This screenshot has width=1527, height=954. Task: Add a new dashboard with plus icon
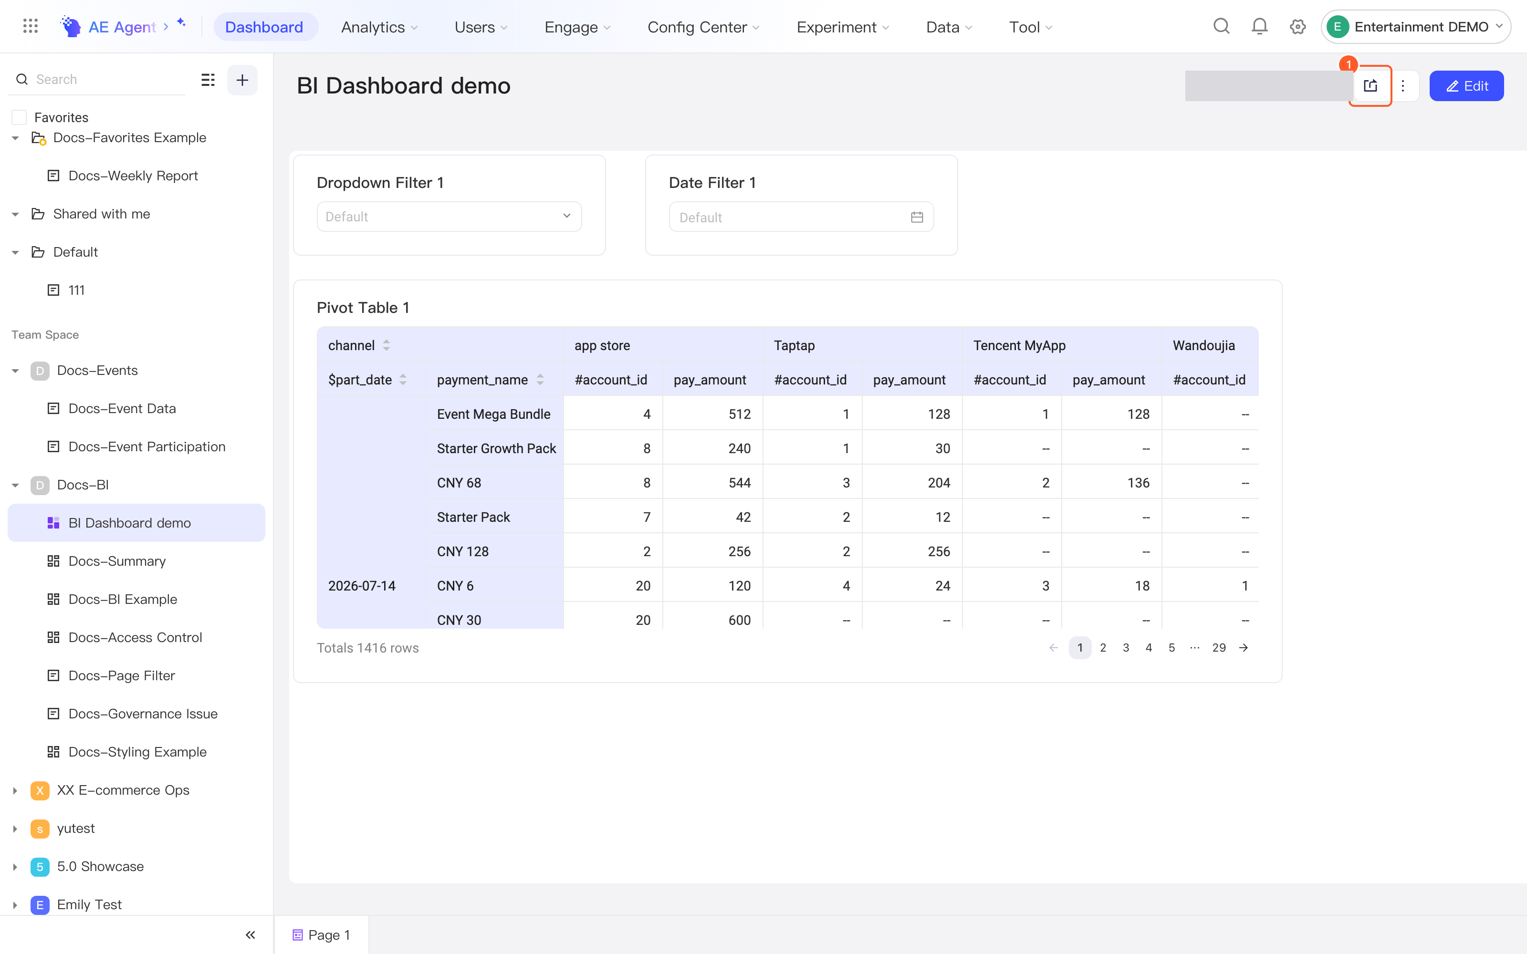click(x=242, y=80)
